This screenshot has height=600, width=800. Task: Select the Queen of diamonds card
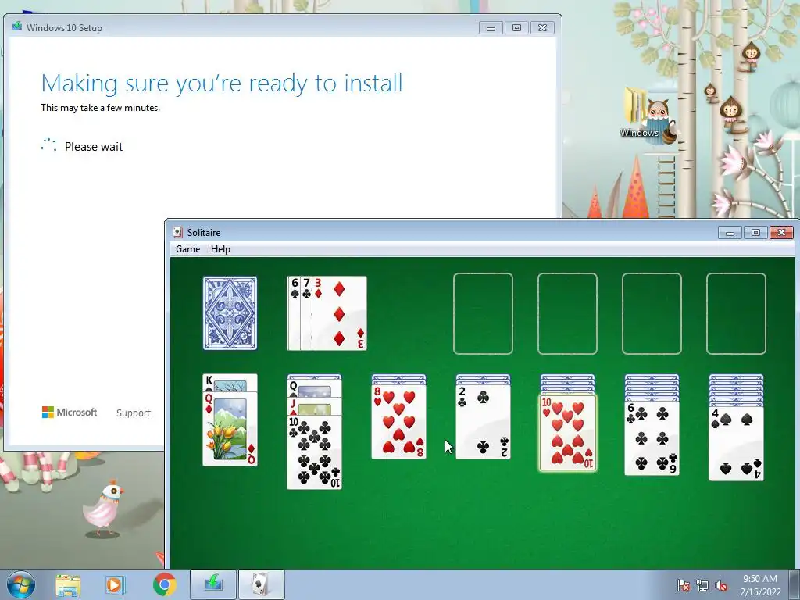(x=230, y=429)
